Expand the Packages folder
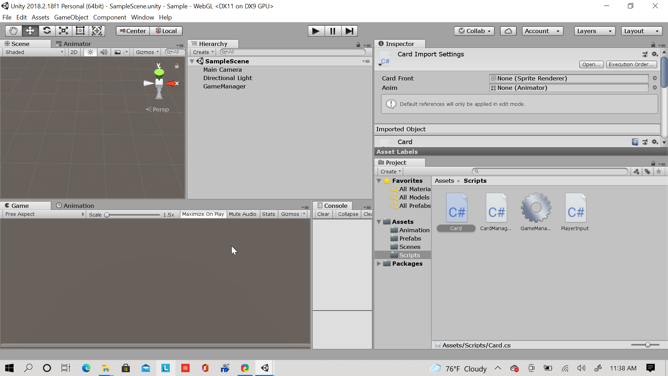This screenshot has height=376, width=668. (379, 264)
